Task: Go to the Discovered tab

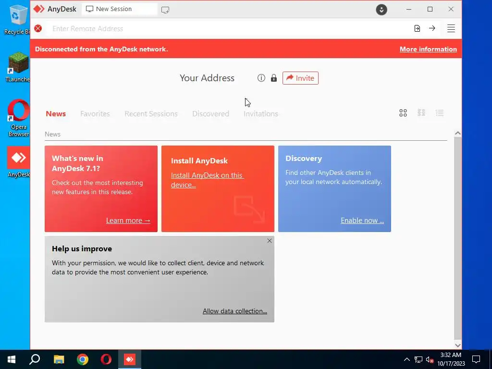Action: pos(210,113)
